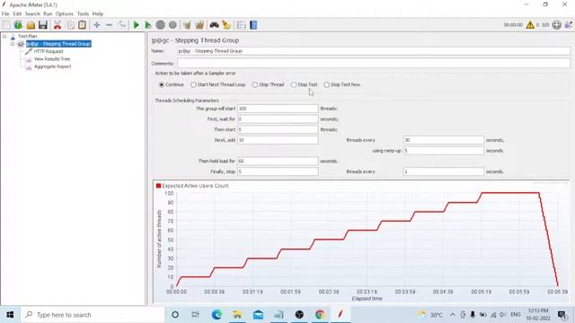The image size is (575, 323).
Task: Select HTTP Request in the tree
Action: 49,52
